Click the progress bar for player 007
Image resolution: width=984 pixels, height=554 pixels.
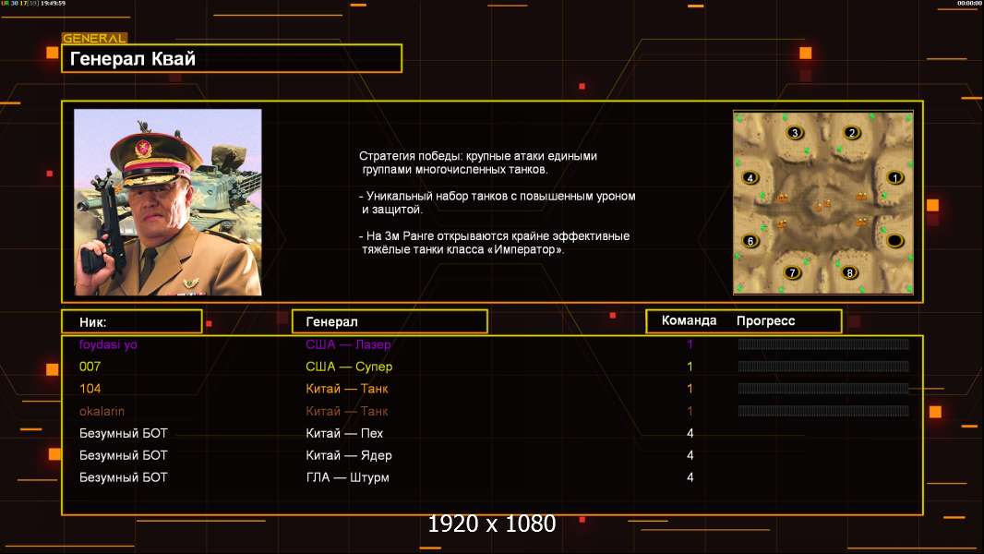click(822, 367)
